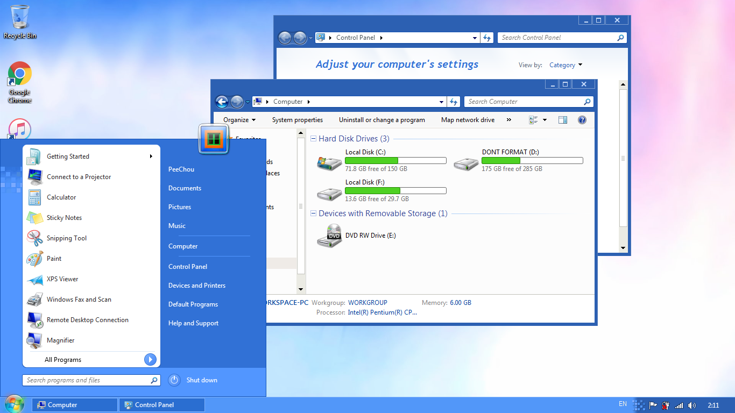Image resolution: width=735 pixels, height=413 pixels.
Task: Go back in the Computer window
Action: pos(222,102)
